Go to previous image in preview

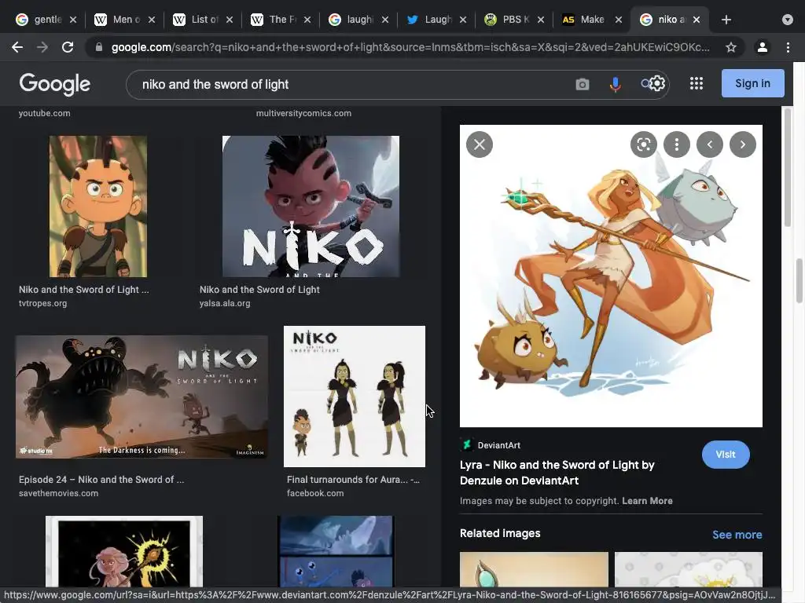[x=710, y=144]
